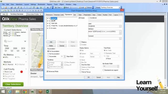Collapse the Current Selections panel arrow

click(x=27, y=30)
